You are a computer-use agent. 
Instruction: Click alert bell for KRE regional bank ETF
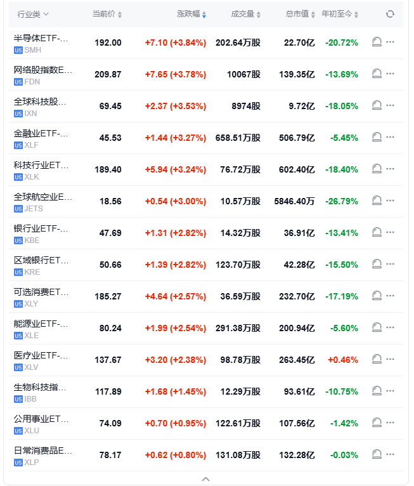[x=377, y=265]
